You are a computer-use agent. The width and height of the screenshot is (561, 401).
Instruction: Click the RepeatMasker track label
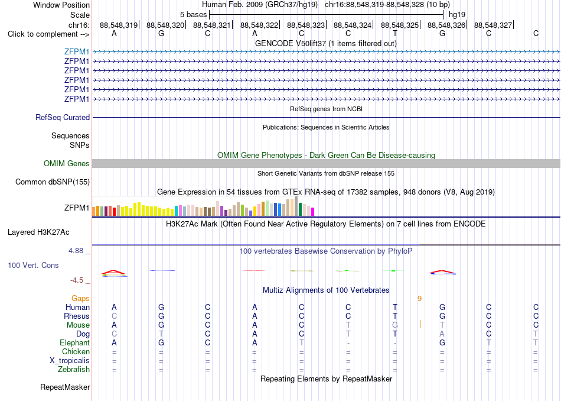[65, 387]
